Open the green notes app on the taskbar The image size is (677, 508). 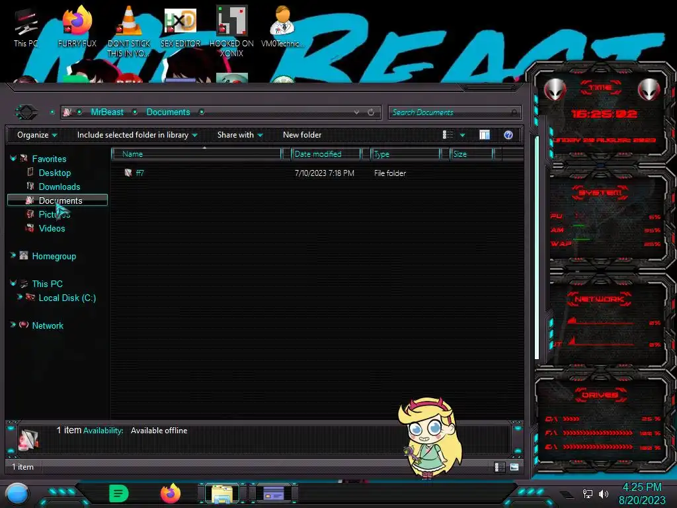(x=119, y=493)
